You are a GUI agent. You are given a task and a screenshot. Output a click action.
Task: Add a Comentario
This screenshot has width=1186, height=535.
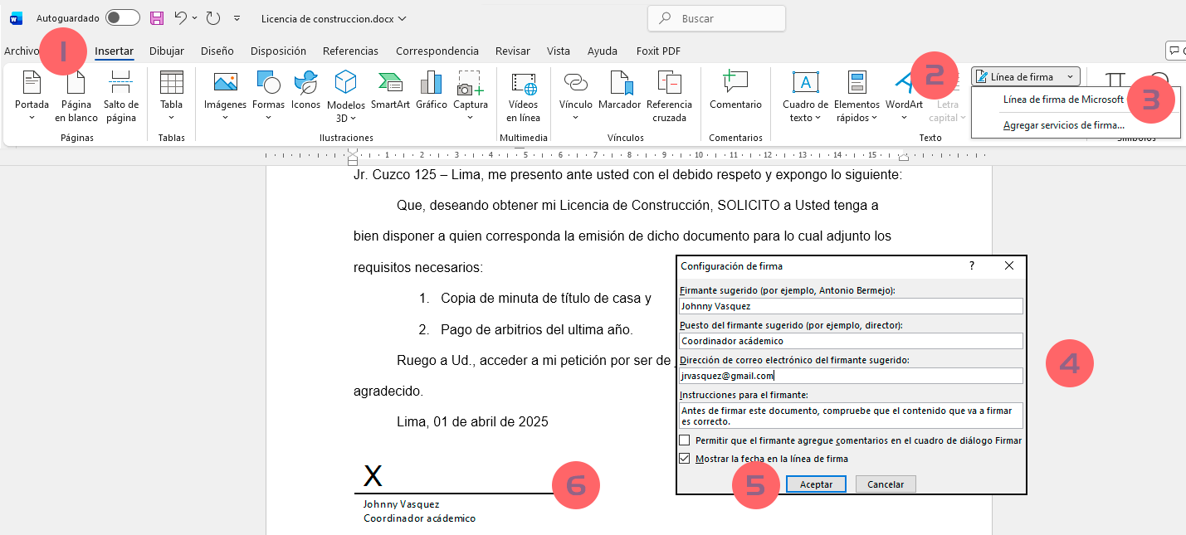[x=735, y=90]
